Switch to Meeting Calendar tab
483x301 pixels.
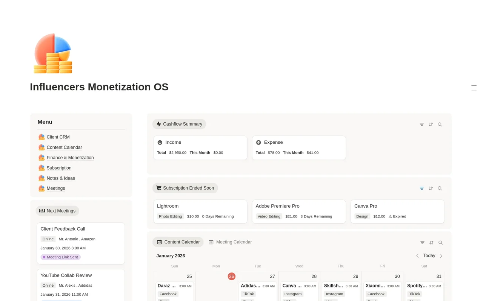(230, 242)
